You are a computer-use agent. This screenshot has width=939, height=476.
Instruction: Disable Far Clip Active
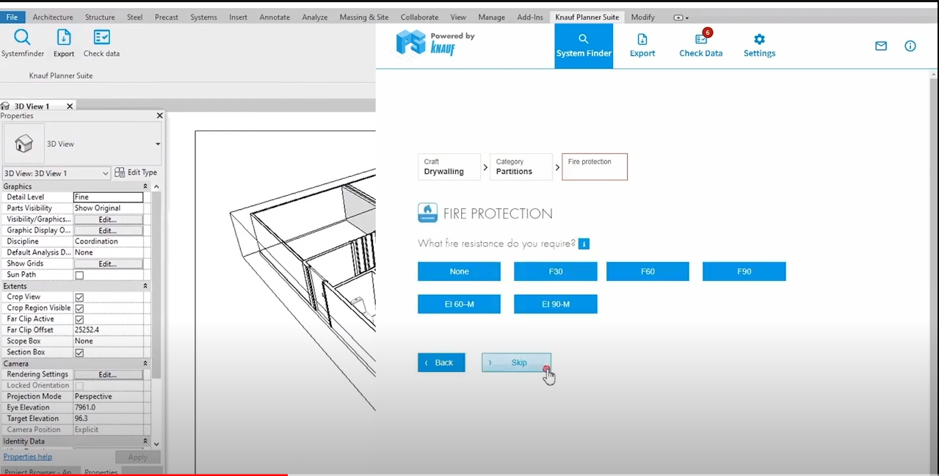tap(79, 319)
